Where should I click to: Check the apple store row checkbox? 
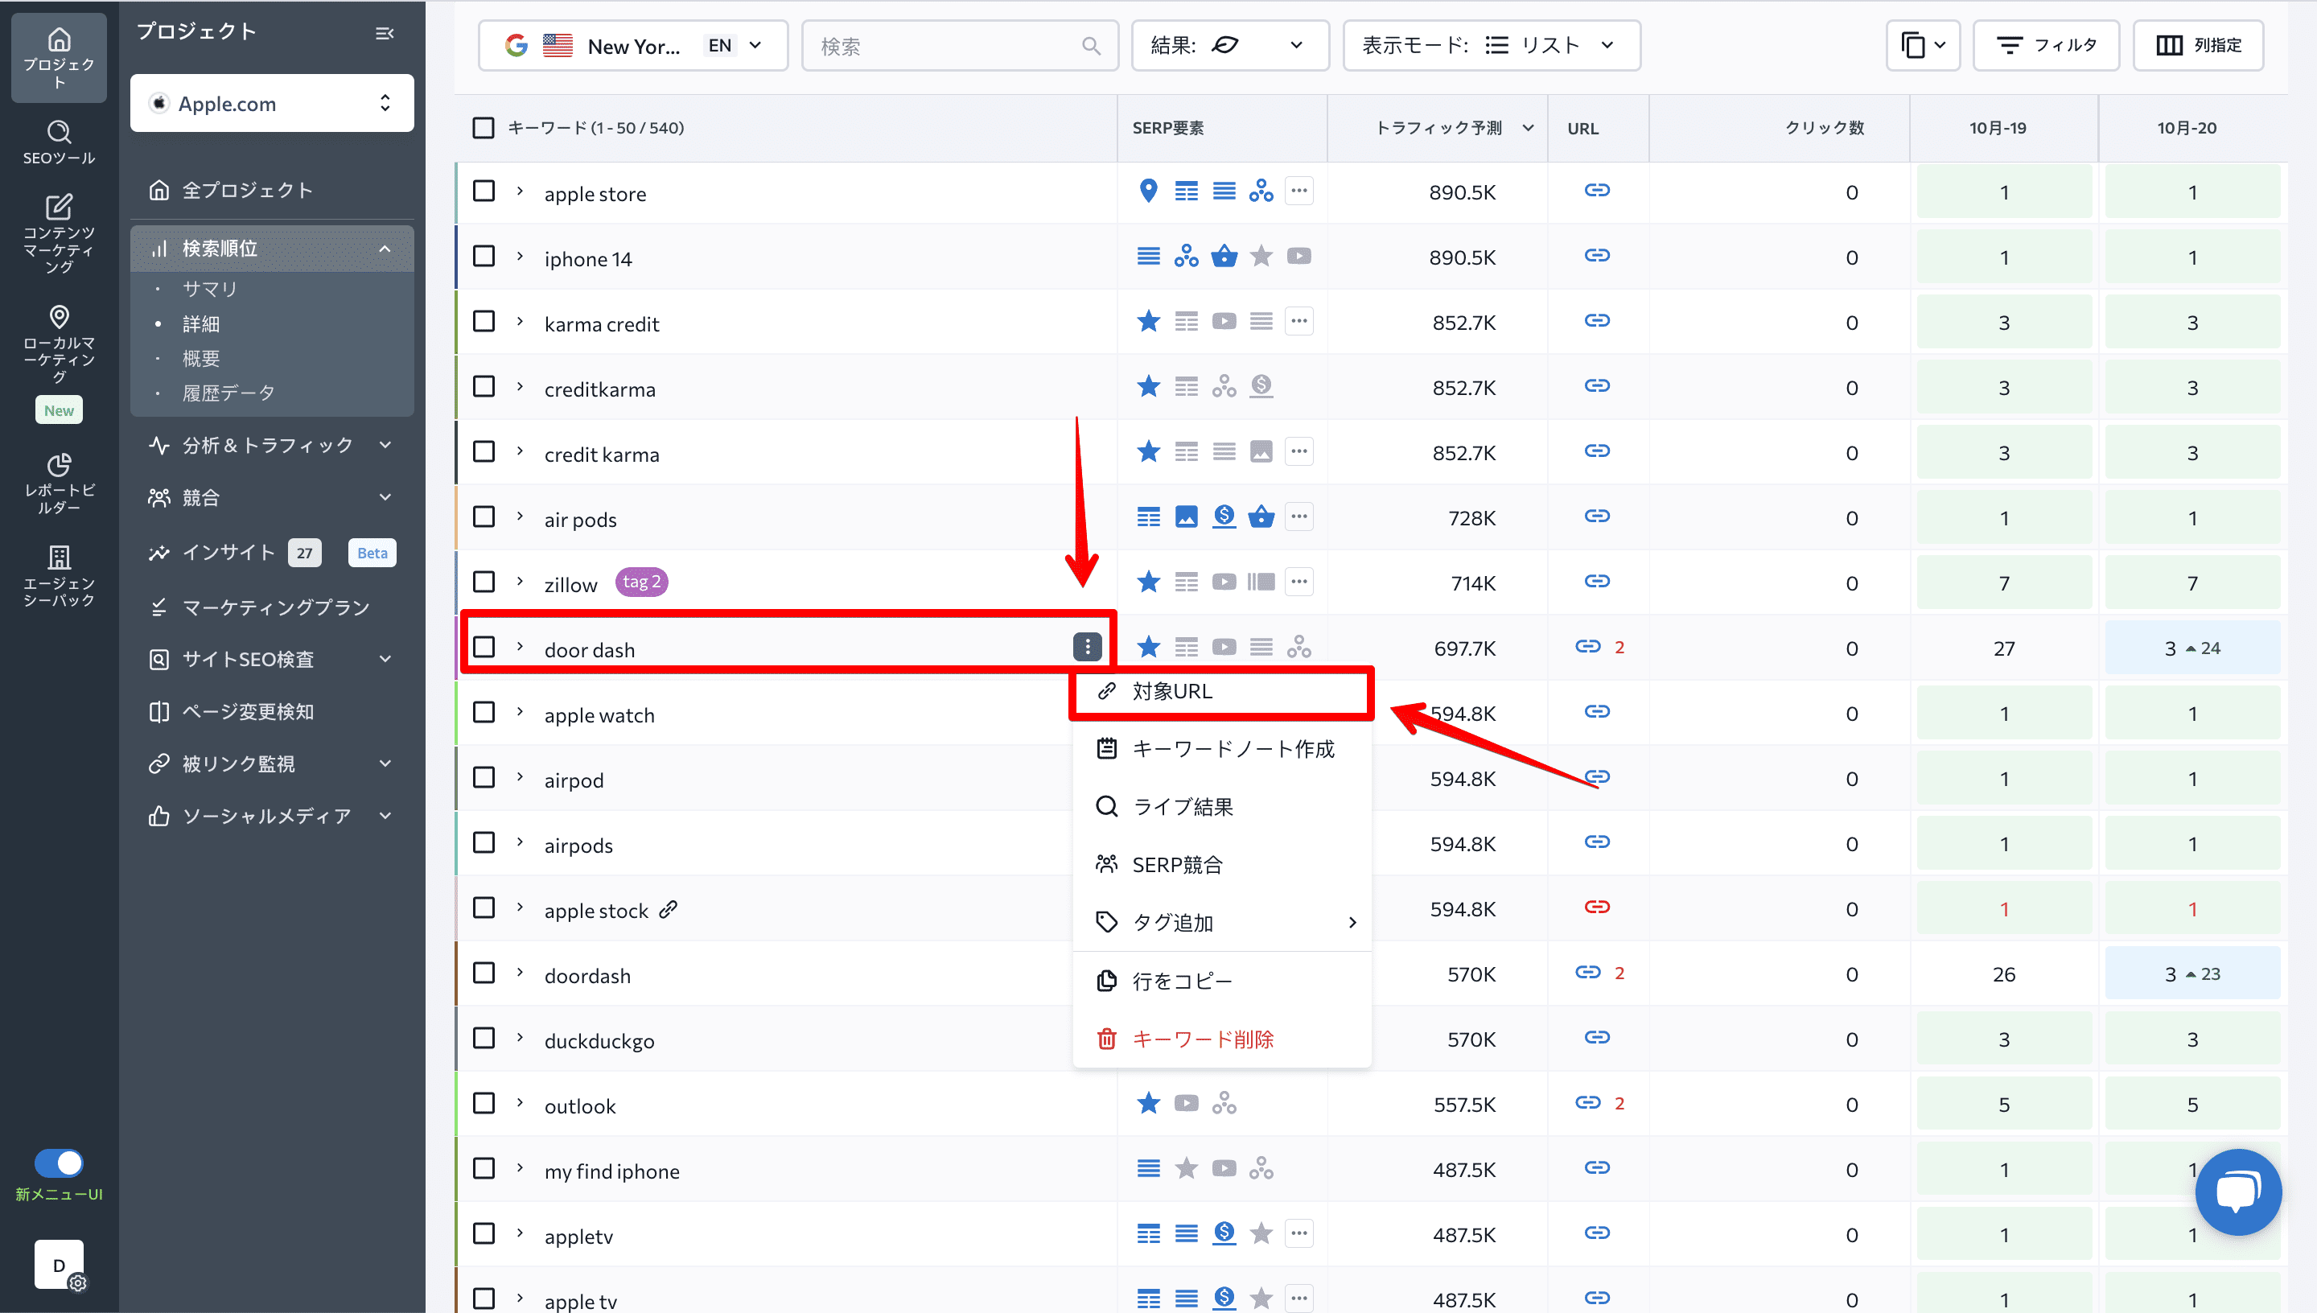click(484, 191)
